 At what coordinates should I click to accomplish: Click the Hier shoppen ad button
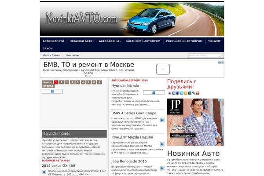[183, 136]
